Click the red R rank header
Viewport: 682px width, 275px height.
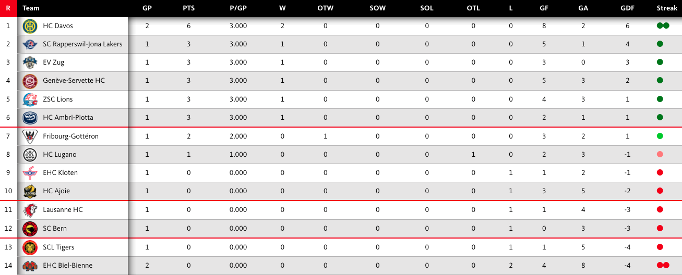[x=8, y=8]
